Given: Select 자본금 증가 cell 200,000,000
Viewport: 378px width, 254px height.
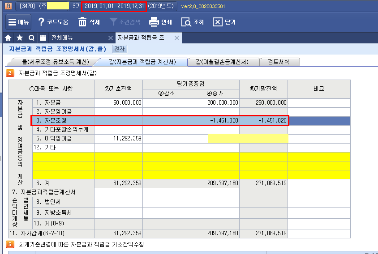Looking at the screenshot, I should click(x=215, y=103).
